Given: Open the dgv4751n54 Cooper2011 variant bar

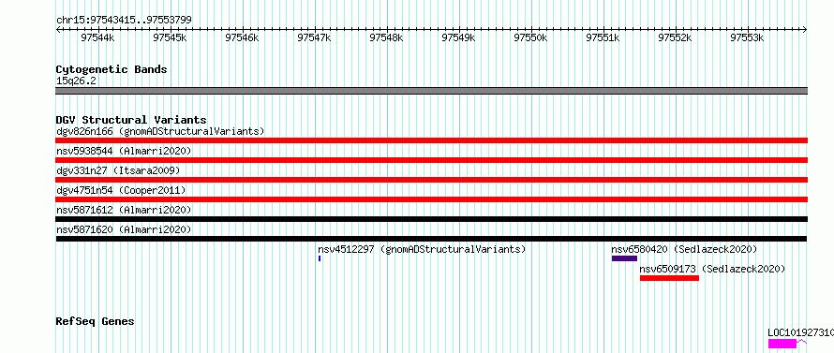Looking at the screenshot, I should coord(431,199).
